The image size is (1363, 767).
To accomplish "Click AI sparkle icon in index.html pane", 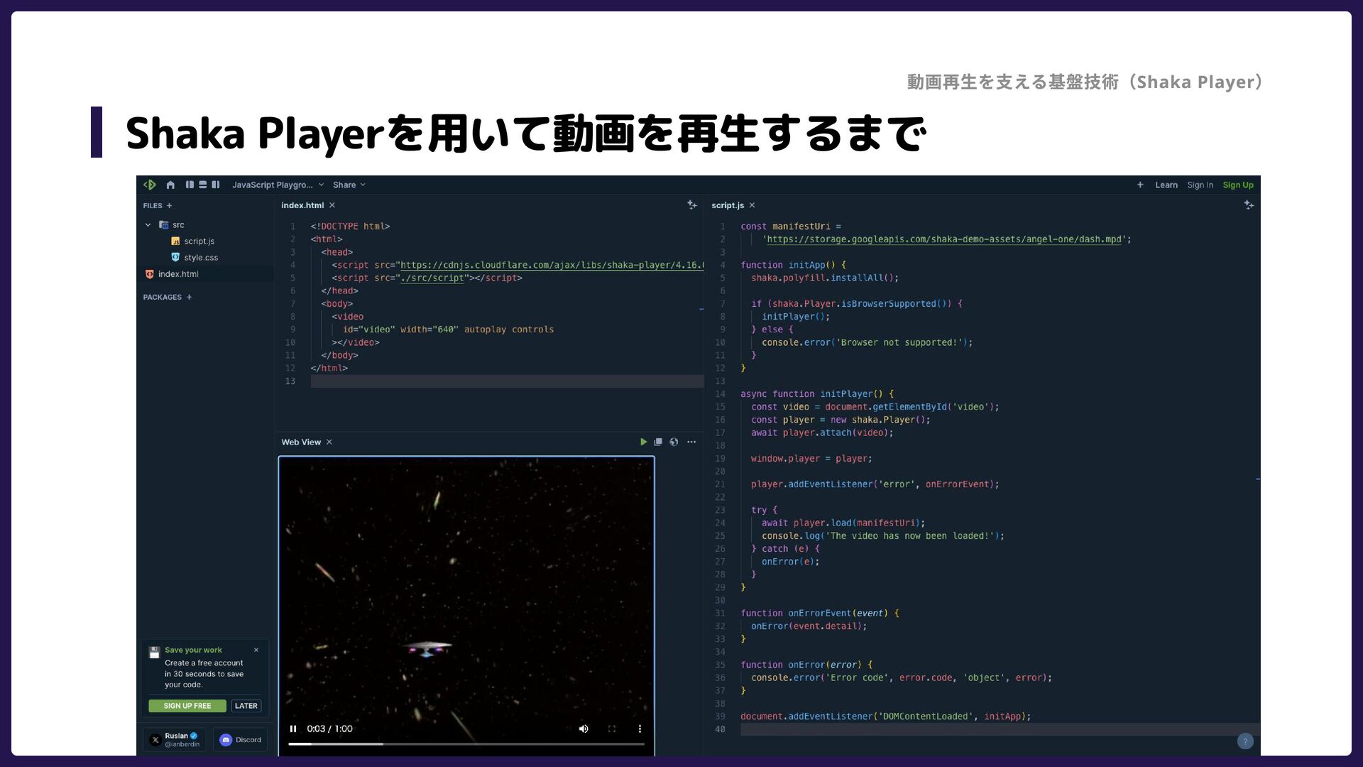I will (692, 205).
